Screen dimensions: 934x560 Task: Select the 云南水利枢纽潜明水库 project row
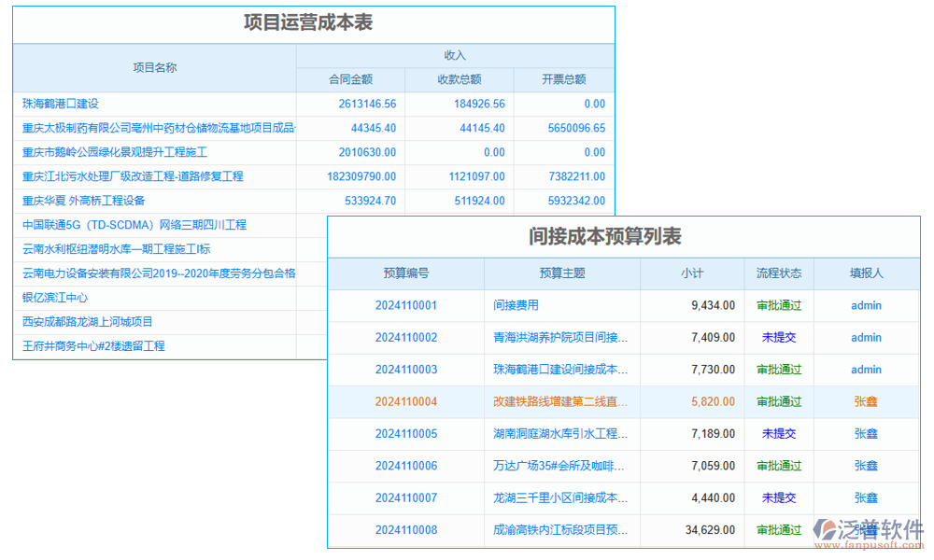(117, 249)
